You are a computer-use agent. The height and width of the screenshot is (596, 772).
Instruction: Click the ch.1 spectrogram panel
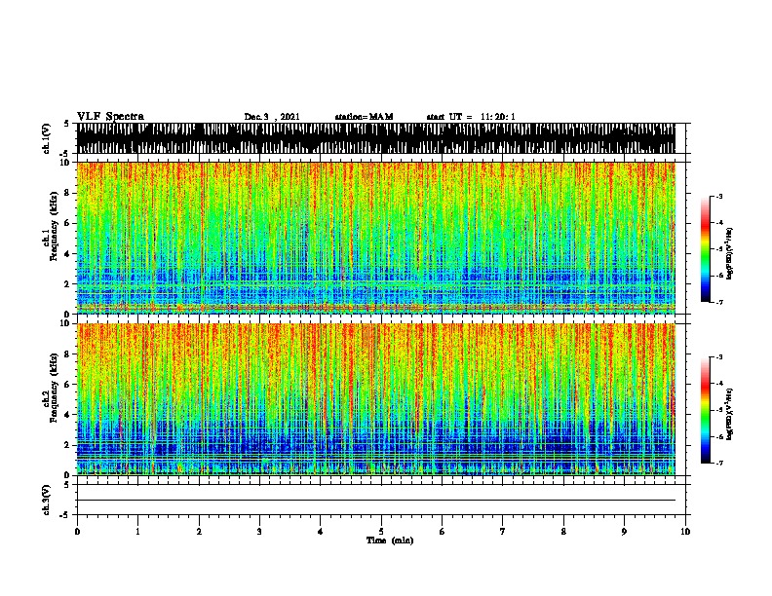[375, 238]
